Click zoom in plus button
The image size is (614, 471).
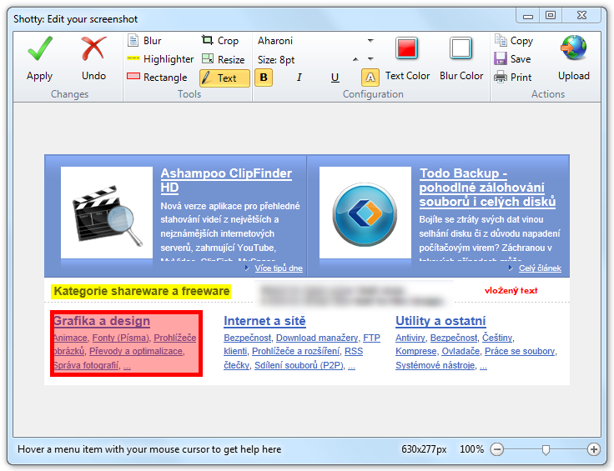[x=594, y=449]
